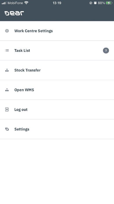
Task: Log out of the DEAR app
Action: 57,110
